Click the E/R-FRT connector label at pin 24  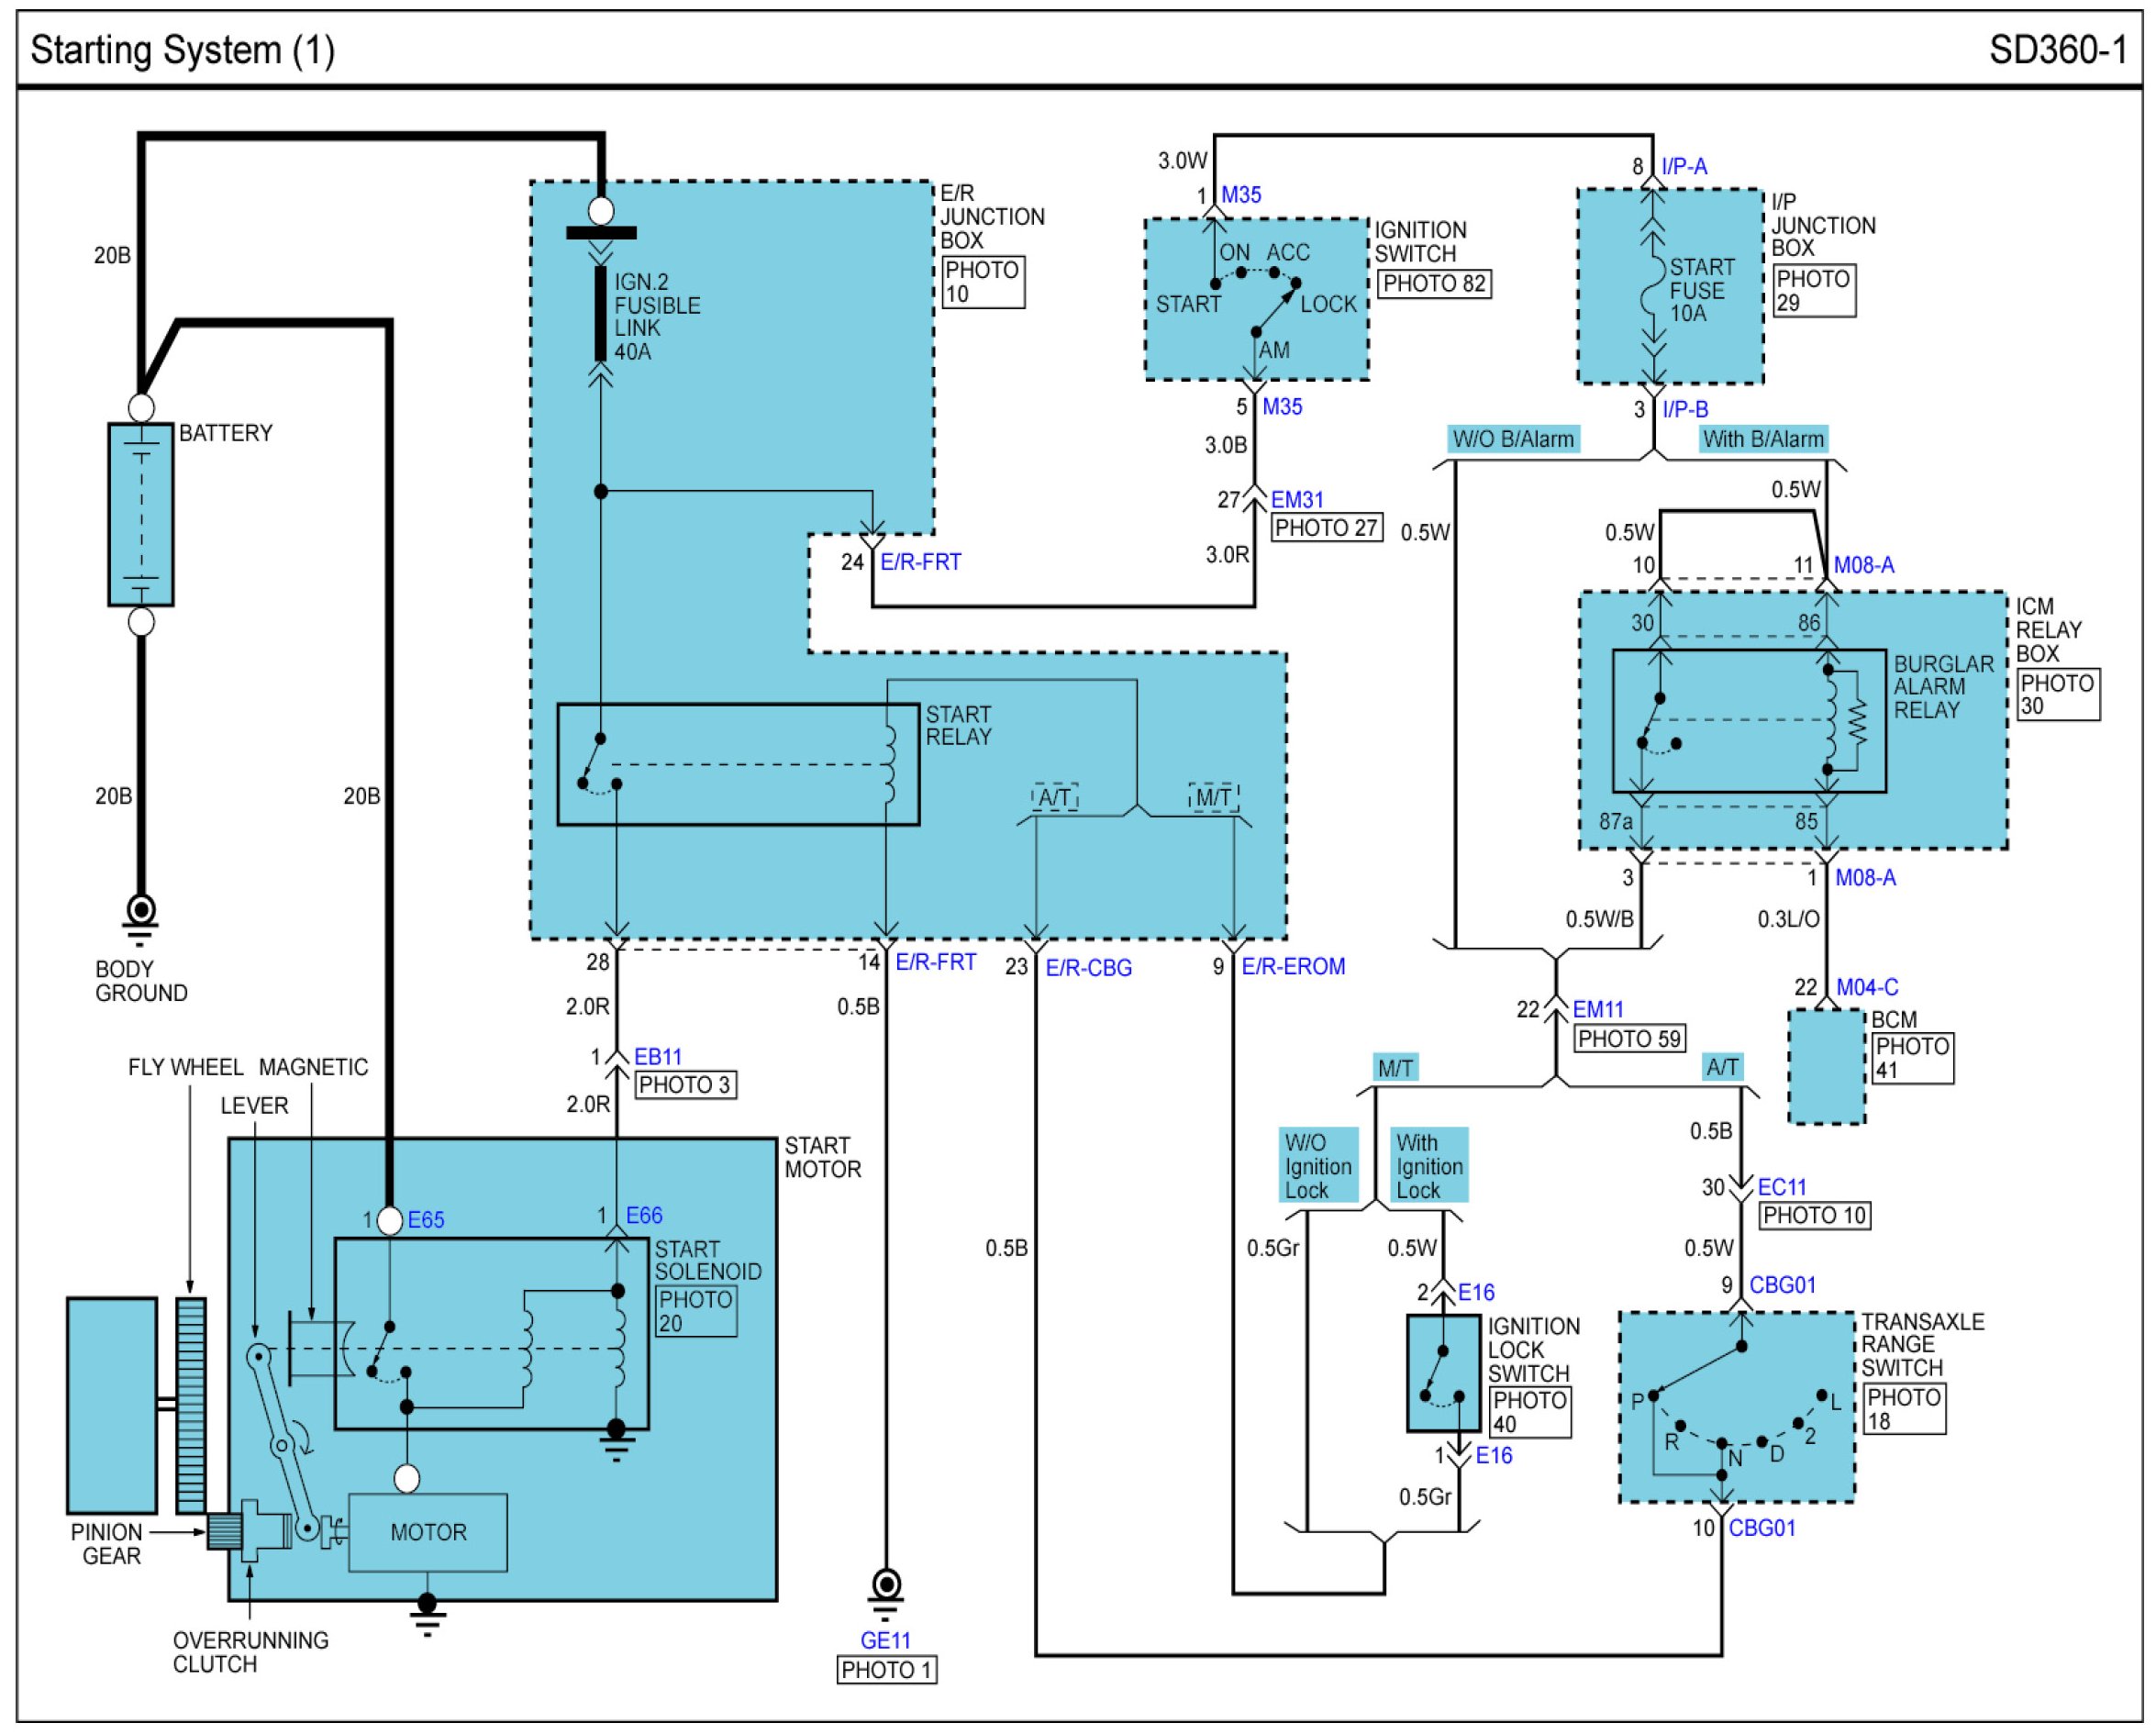tap(921, 563)
